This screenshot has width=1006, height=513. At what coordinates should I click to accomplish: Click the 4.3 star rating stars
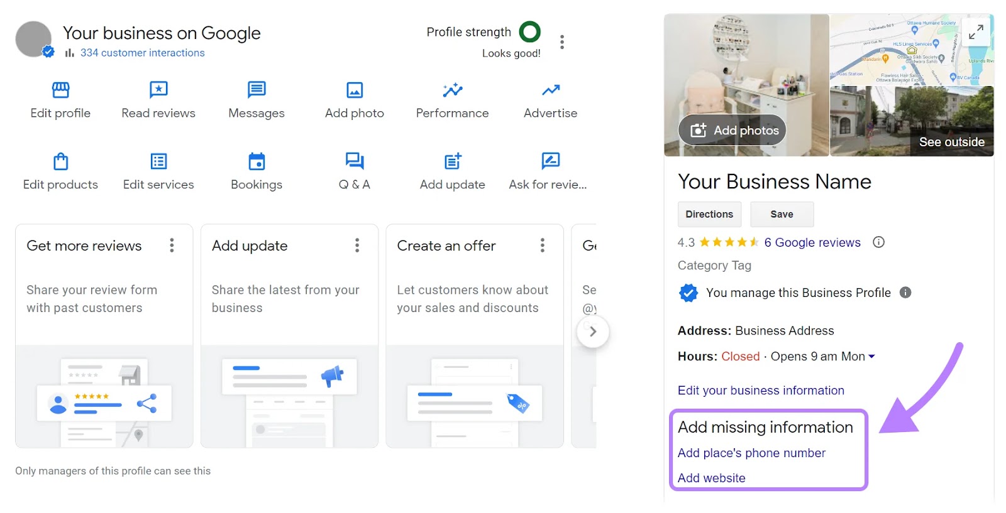tap(729, 242)
